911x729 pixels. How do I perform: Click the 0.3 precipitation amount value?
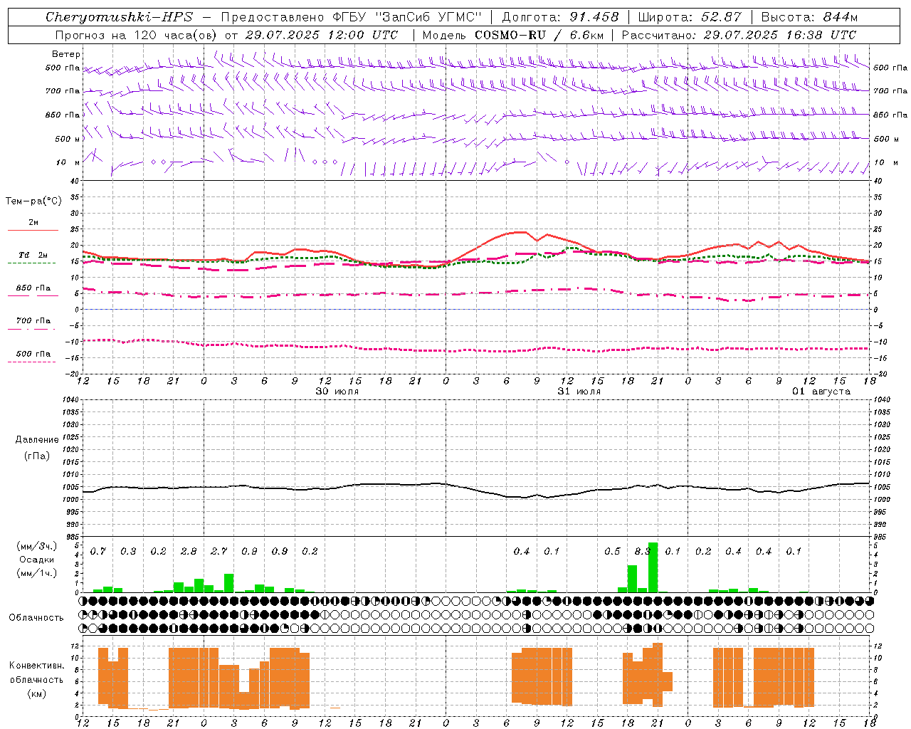click(128, 552)
